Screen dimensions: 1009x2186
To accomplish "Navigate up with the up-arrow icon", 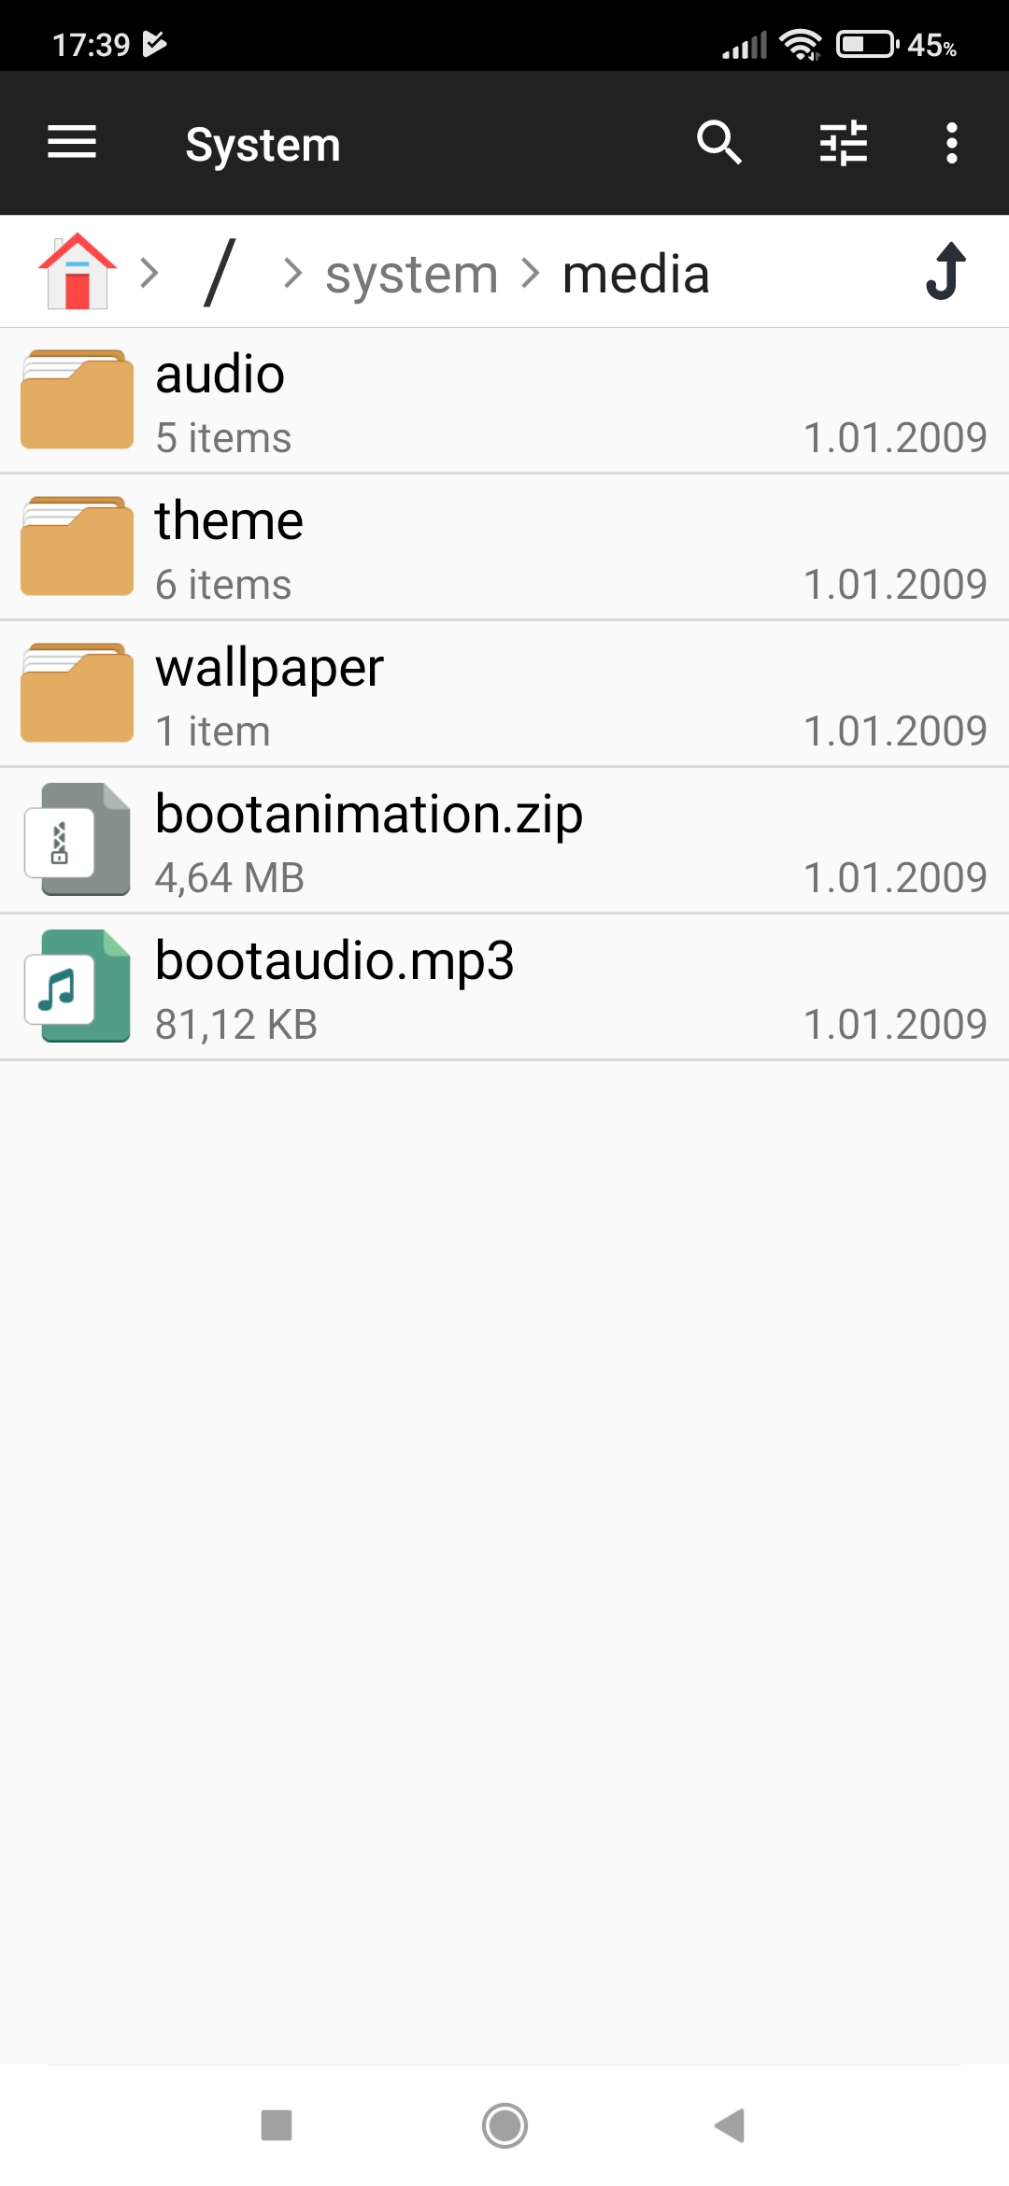I will [945, 272].
